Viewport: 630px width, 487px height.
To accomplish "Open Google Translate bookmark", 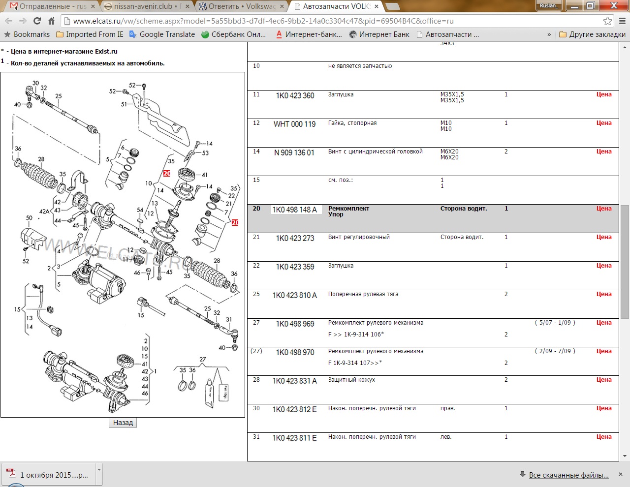I will pyautogui.click(x=162, y=34).
